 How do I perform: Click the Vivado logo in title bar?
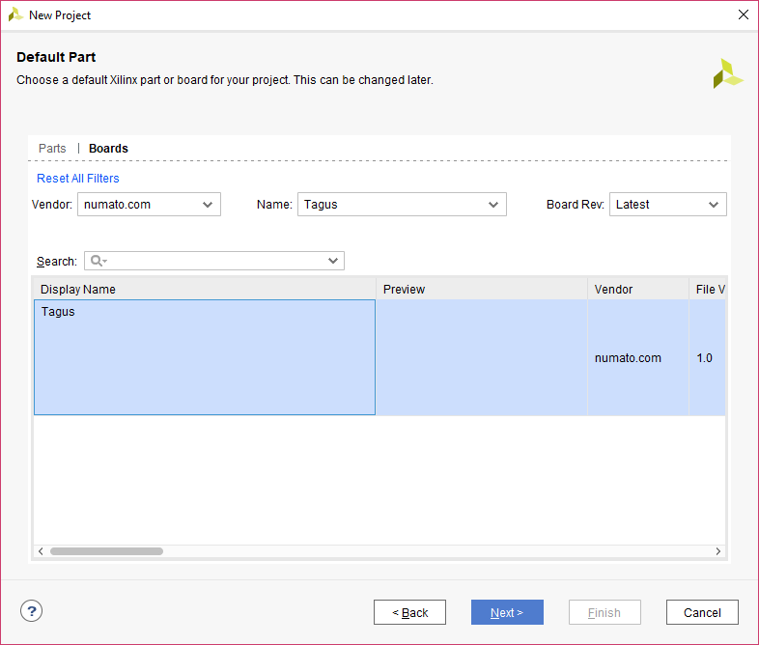tap(15, 15)
